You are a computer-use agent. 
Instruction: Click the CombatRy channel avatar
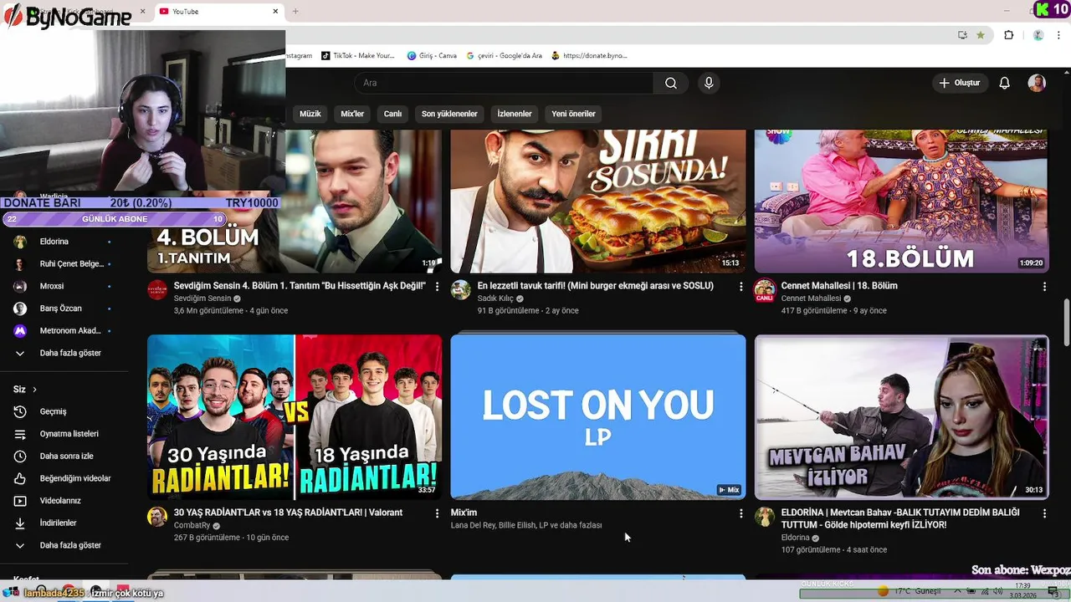(x=157, y=517)
